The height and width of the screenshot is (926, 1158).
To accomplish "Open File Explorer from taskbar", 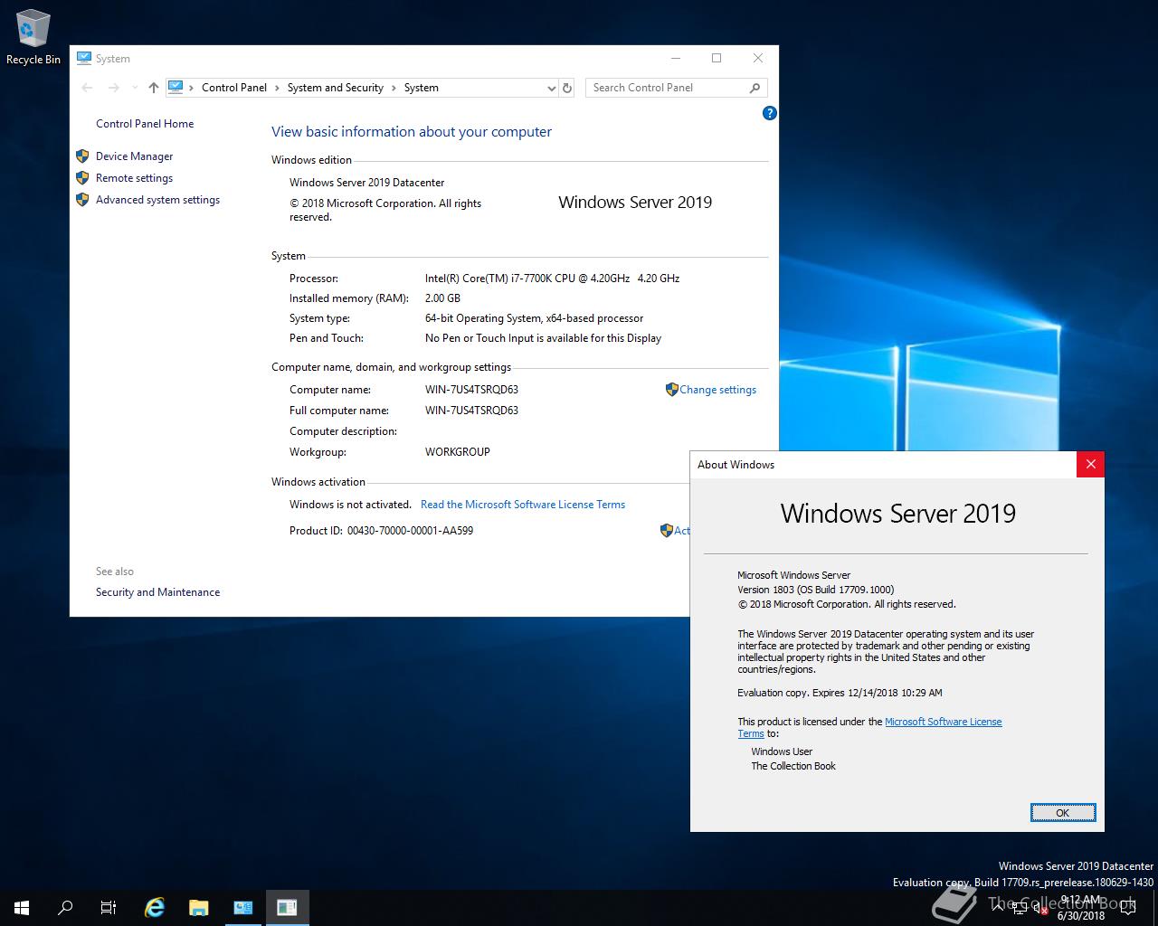I will pos(198,907).
